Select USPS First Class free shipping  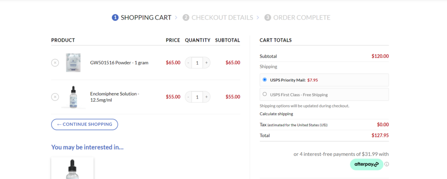(265, 94)
